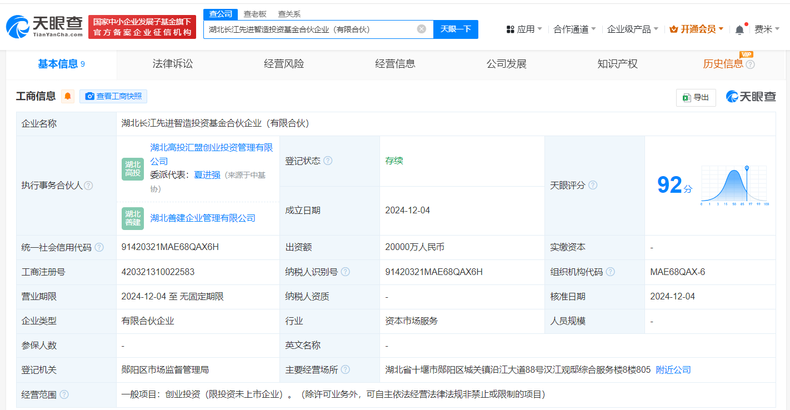
Task: Click the help icon beside 纳税人识别号
Action: pos(346,272)
